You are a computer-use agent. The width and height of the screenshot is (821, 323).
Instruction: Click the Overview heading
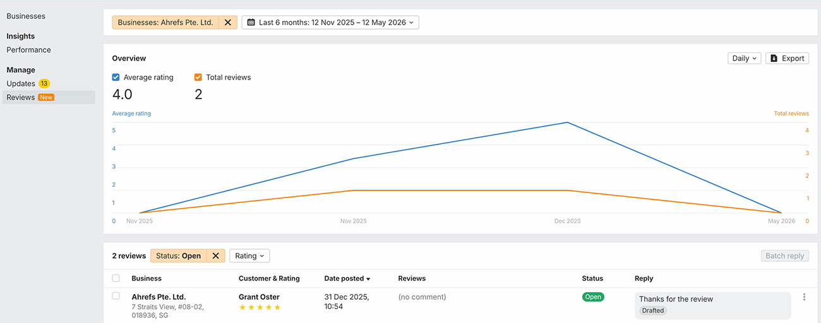(129, 58)
